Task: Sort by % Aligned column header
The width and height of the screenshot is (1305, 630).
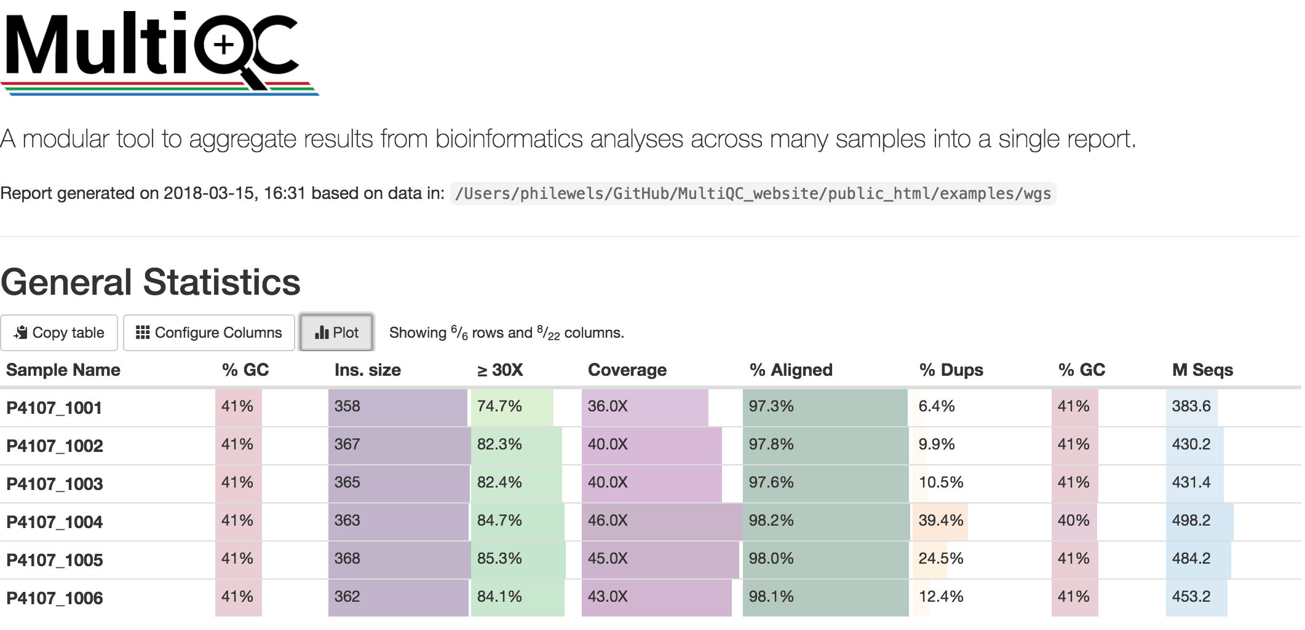Action: (x=791, y=370)
